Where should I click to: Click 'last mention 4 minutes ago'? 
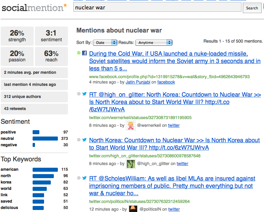click(34, 85)
